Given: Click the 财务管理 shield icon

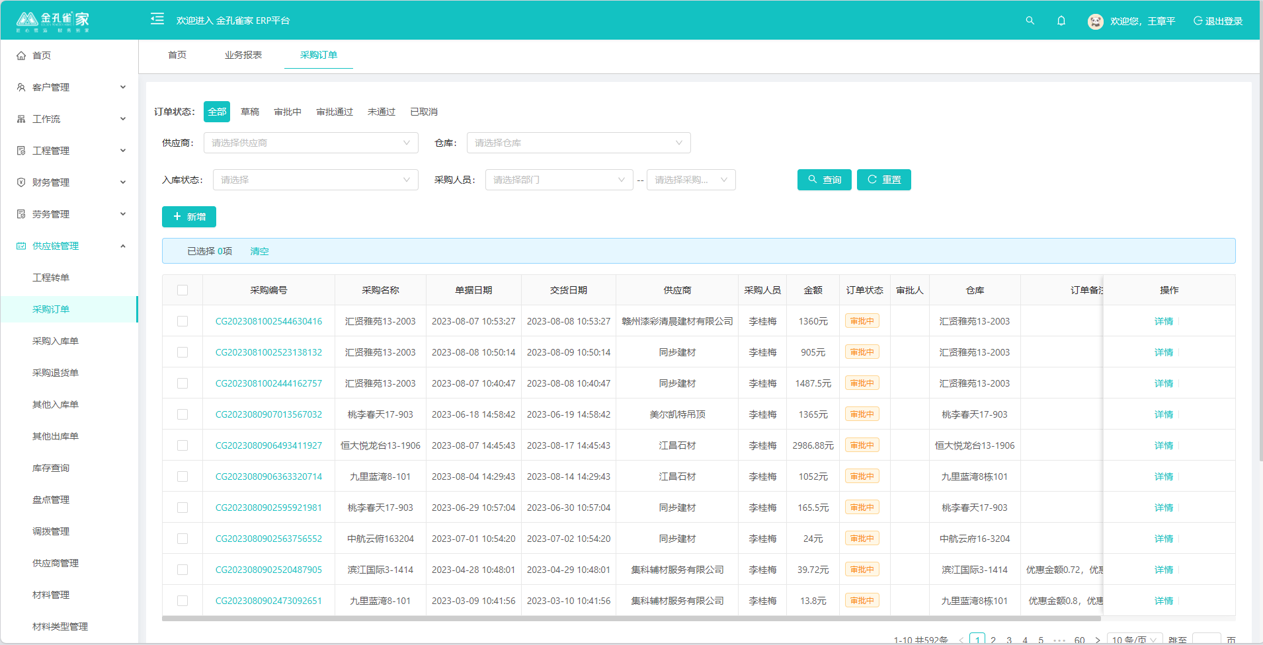Looking at the screenshot, I should click(21, 182).
